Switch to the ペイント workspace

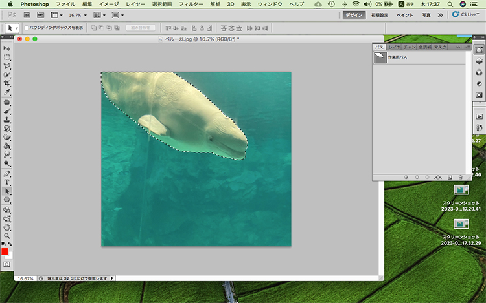click(x=404, y=14)
